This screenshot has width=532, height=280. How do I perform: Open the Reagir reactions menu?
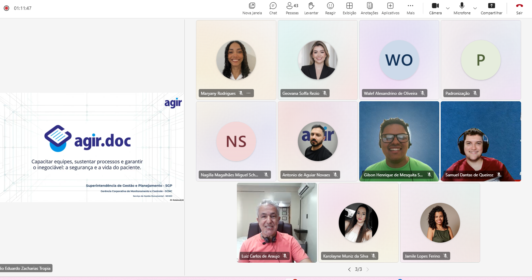(330, 8)
